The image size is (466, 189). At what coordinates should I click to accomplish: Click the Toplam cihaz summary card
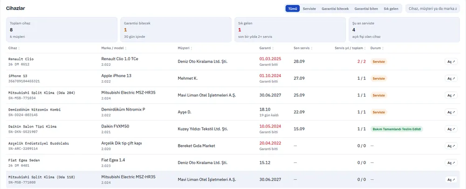[62, 29]
